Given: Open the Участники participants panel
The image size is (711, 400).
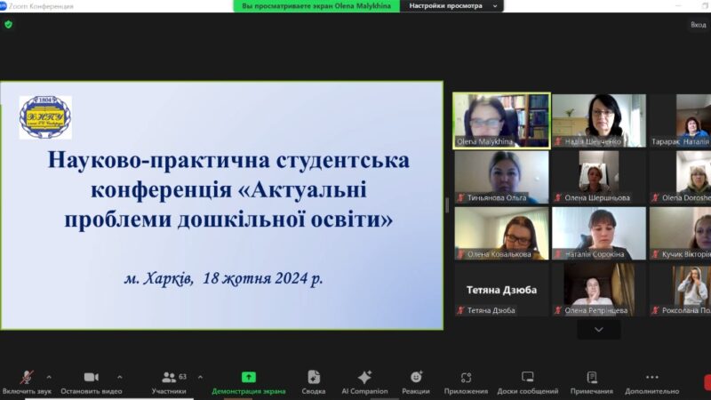Looking at the screenshot, I should tap(169, 382).
